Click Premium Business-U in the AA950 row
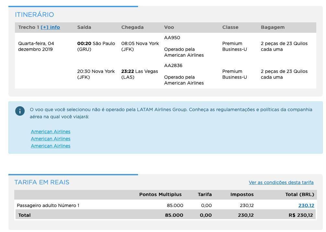The height and width of the screenshot is (232, 326). coord(235,46)
